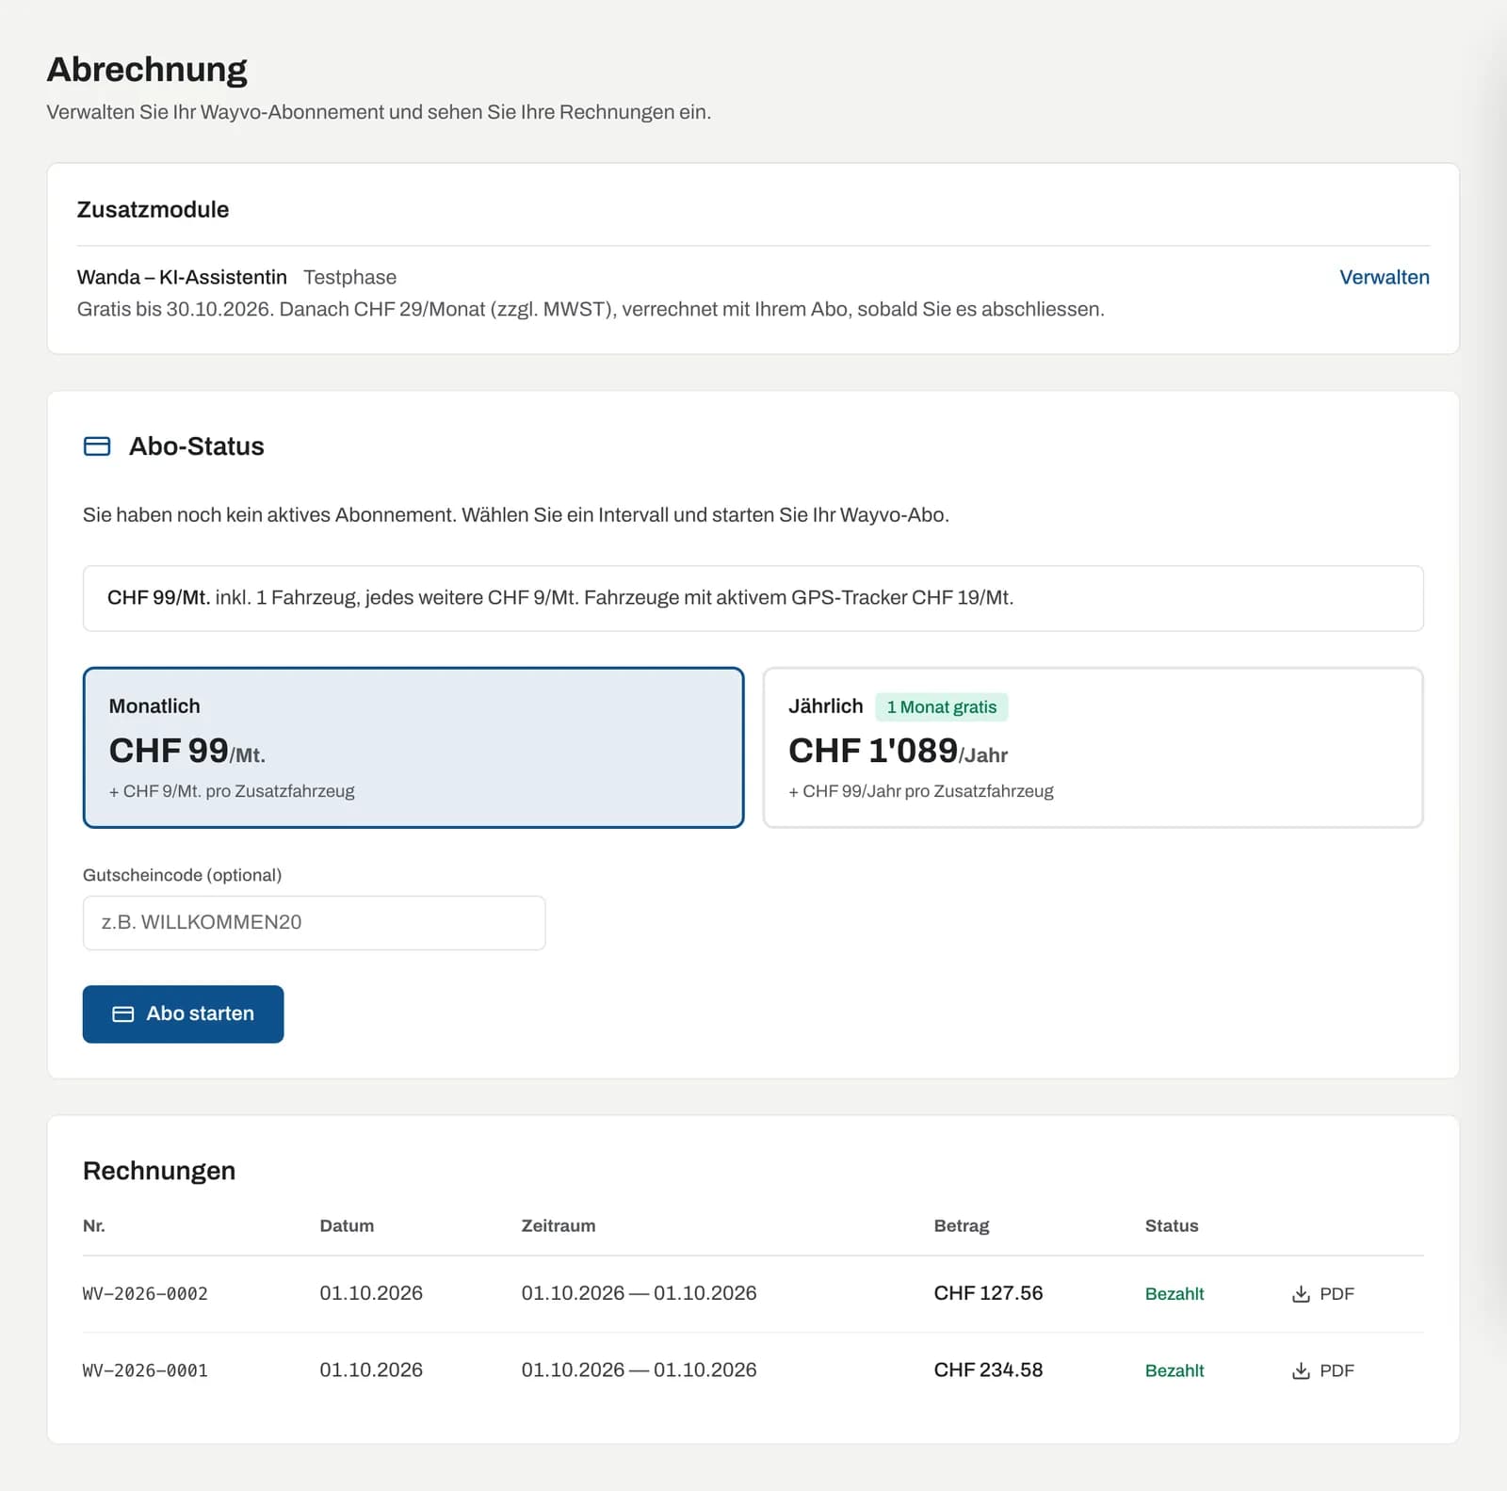Click the Abrechnung page title

pos(147,69)
